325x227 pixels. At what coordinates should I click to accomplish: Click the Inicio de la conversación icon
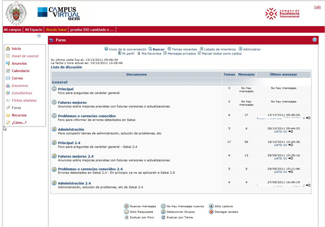point(106,49)
